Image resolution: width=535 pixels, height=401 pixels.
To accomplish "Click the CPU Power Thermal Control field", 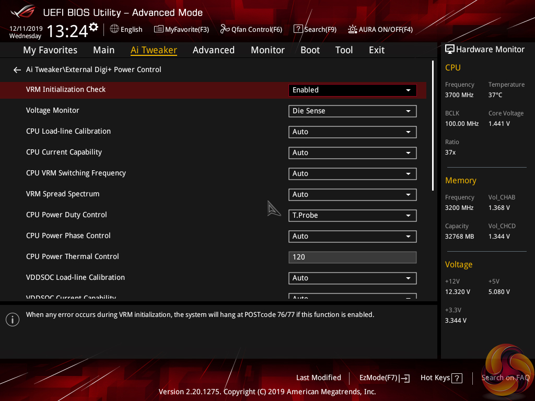I will [x=352, y=257].
